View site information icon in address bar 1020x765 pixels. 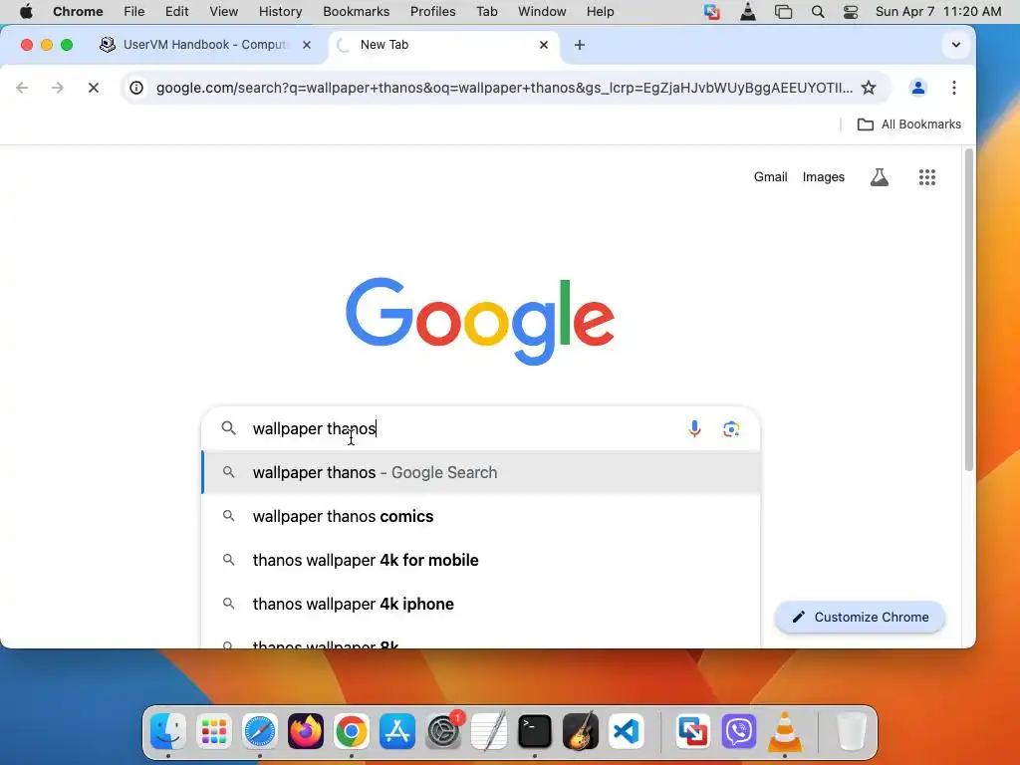[135, 88]
